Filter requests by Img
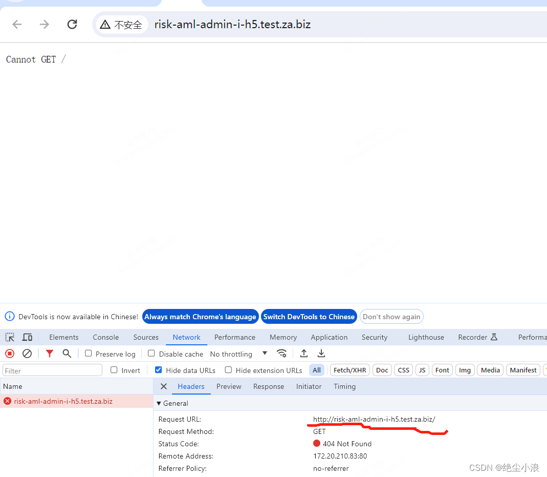547x477 pixels. point(465,370)
